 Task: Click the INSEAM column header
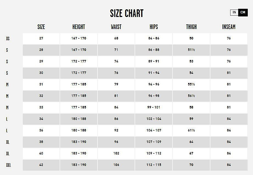coord(229,27)
